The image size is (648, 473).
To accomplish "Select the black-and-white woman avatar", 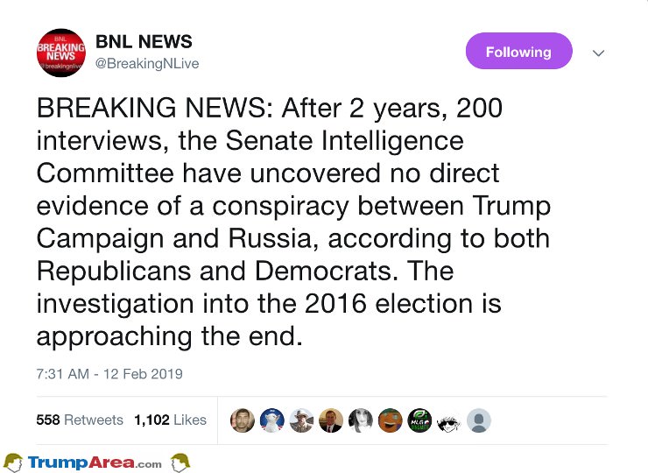I will (361, 420).
